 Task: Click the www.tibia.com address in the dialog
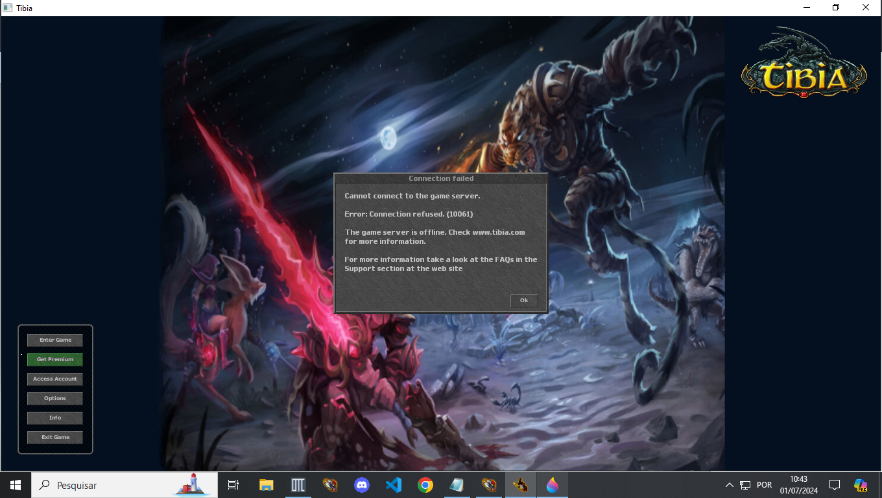click(x=499, y=232)
